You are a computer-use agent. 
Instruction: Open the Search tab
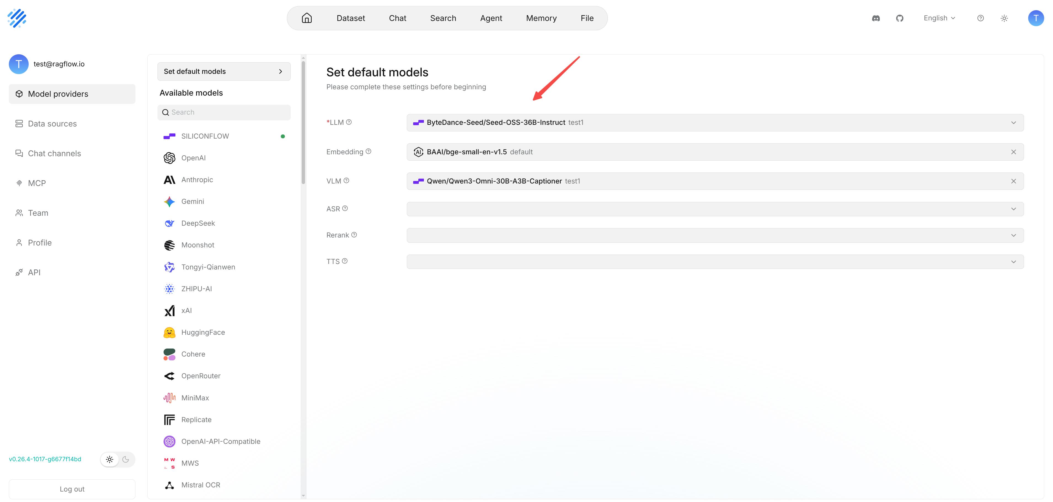[443, 18]
